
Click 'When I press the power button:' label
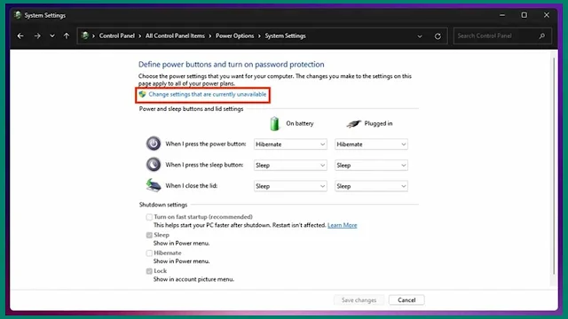coord(205,144)
